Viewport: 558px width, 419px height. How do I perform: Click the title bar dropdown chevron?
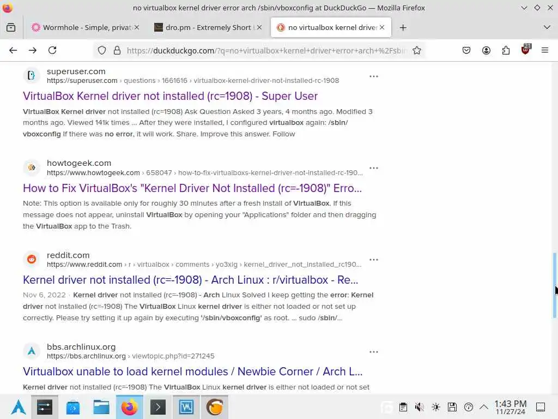[x=524, y=8]
